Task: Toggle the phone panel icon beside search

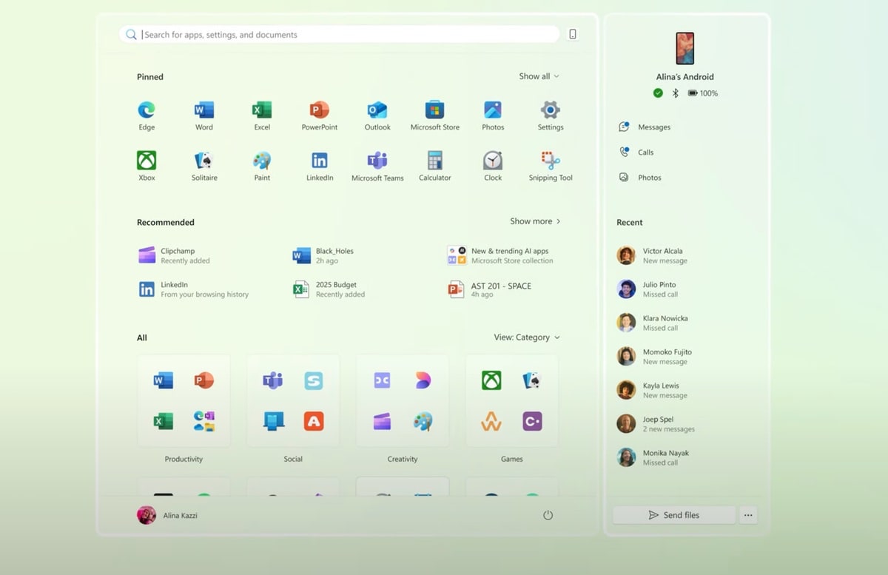Action: [573, 34]
